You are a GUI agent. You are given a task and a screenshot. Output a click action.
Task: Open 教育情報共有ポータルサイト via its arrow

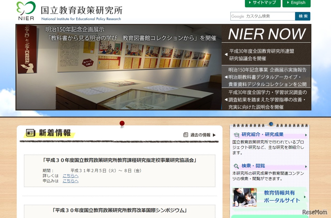click(305, 197)
